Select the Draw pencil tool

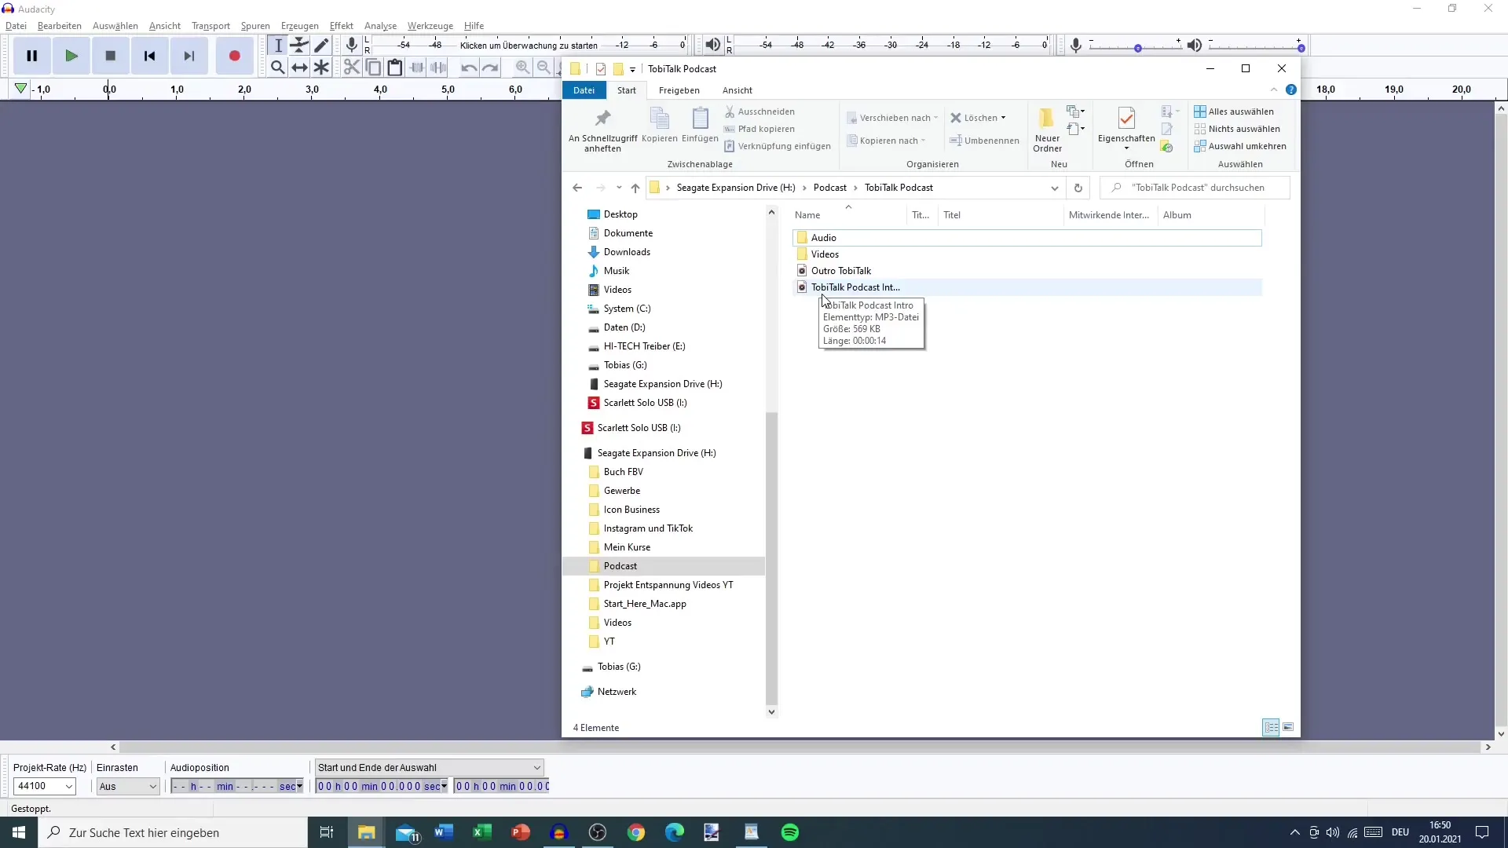click(321, 46)
